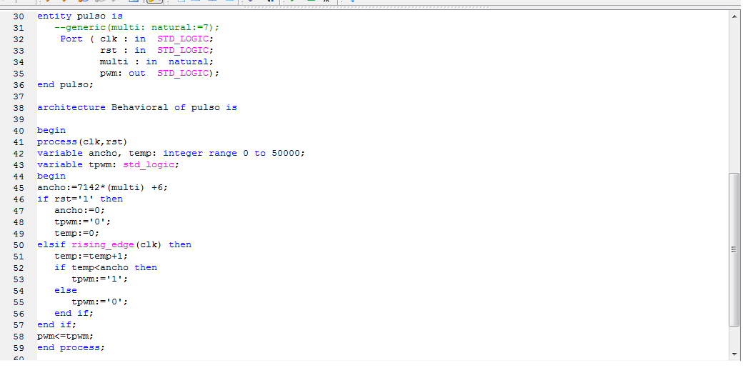
Task: Click "elsif rising_edge(clk) then" line
Action: pyautogui.click(x=114, y=244)
